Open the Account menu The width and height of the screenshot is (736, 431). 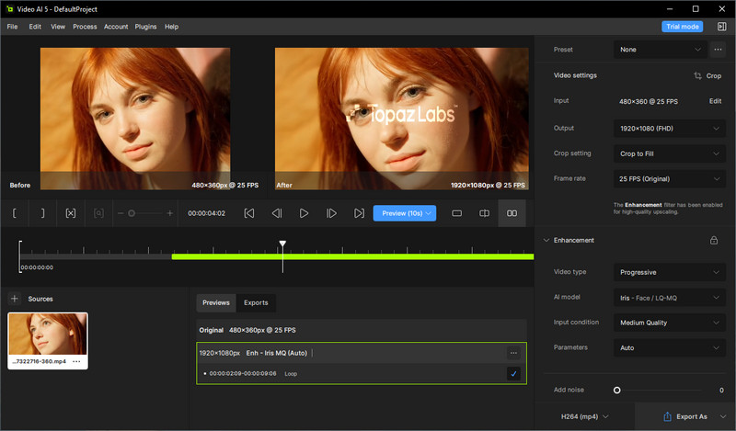pos(116,27)
